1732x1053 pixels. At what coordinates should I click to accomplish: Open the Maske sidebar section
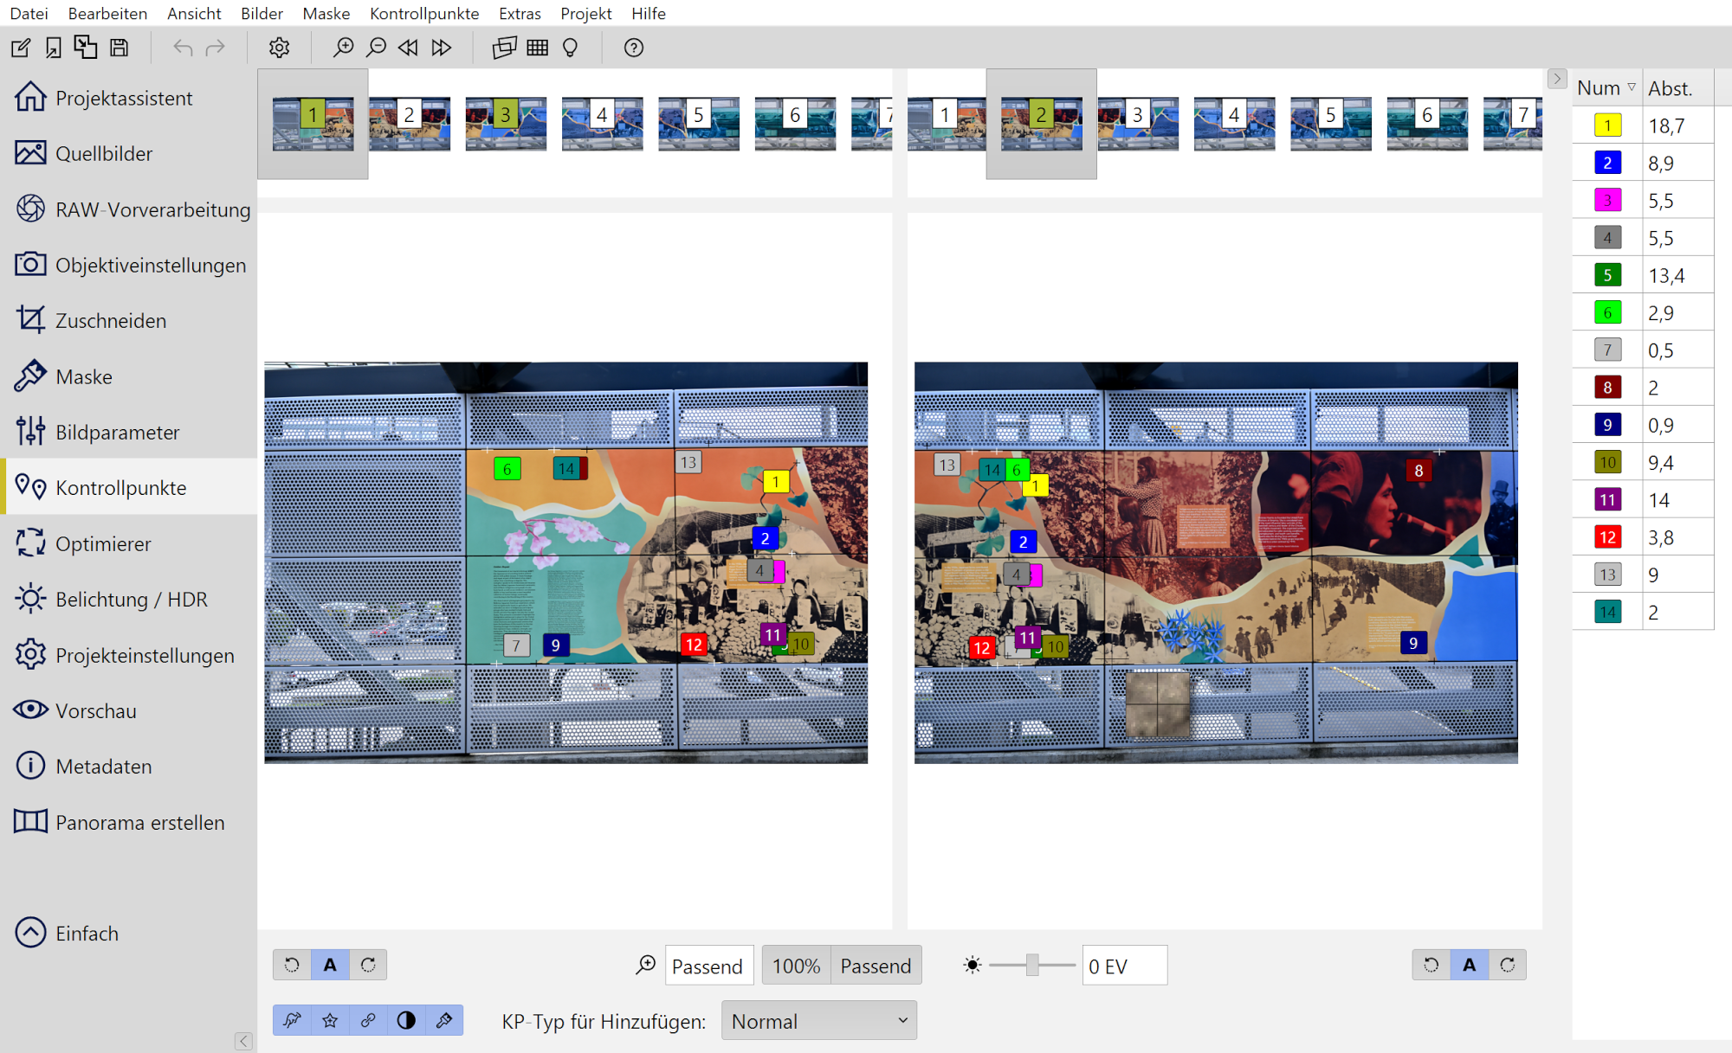[x=84, y=377]
